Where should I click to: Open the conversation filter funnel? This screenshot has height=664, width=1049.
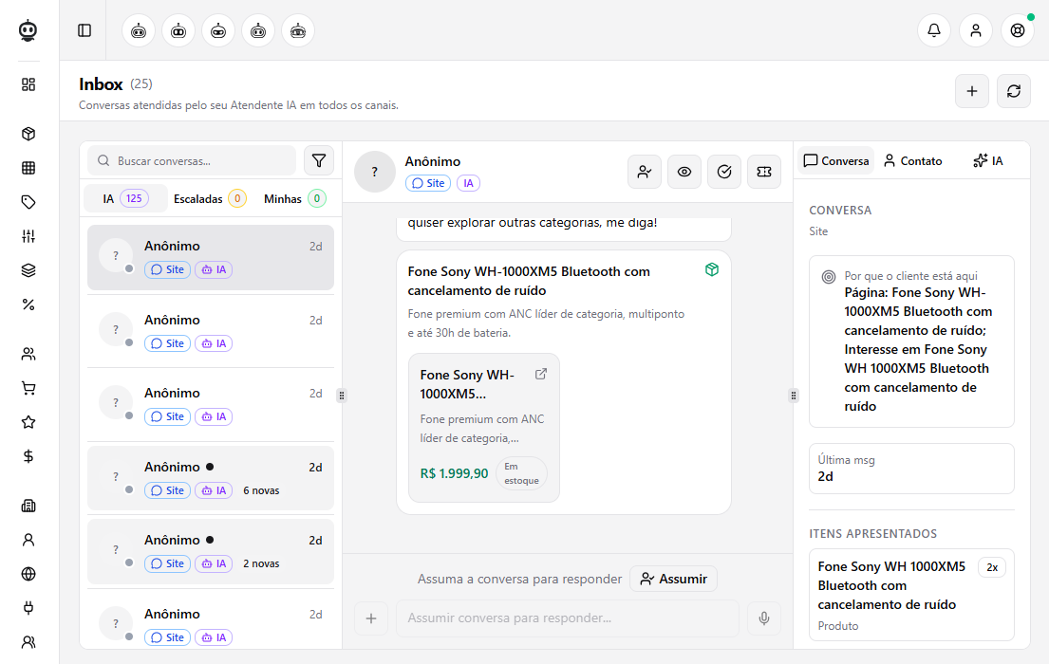coord(319,160)
